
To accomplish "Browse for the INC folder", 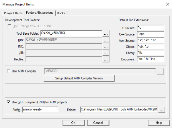I will (106, 46).
